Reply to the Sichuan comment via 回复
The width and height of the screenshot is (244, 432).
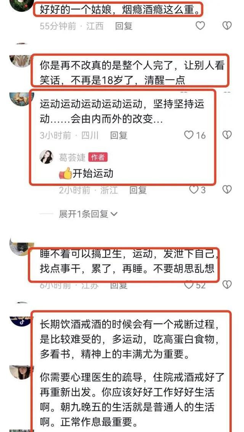pyautogui.click(x=119, y=135)
